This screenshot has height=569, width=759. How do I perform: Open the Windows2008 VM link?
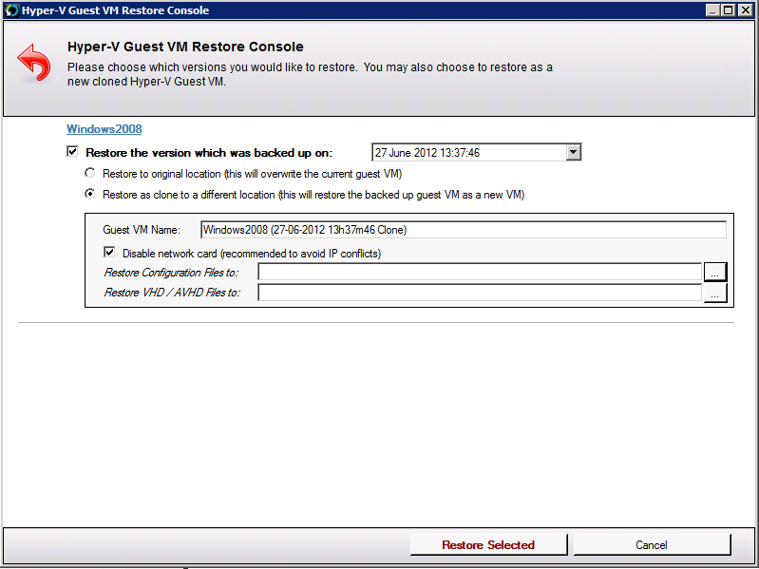tap(104, 129)
